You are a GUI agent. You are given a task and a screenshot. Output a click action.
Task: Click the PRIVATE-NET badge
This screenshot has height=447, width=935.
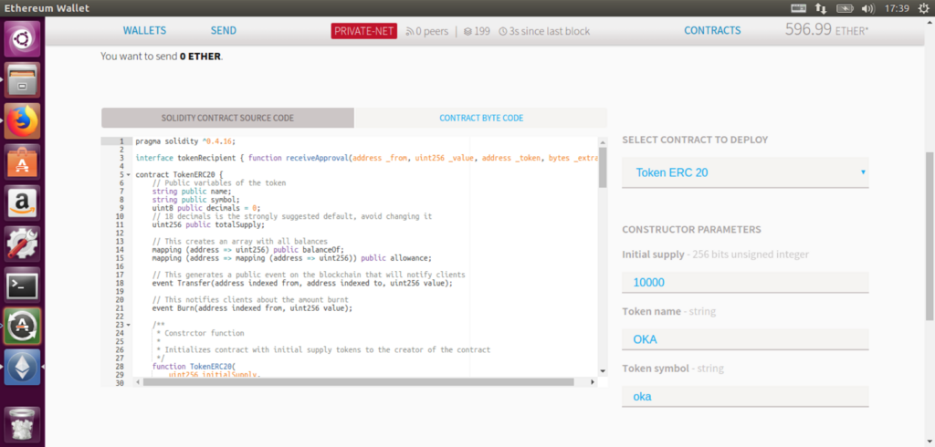tap(364, 31)
